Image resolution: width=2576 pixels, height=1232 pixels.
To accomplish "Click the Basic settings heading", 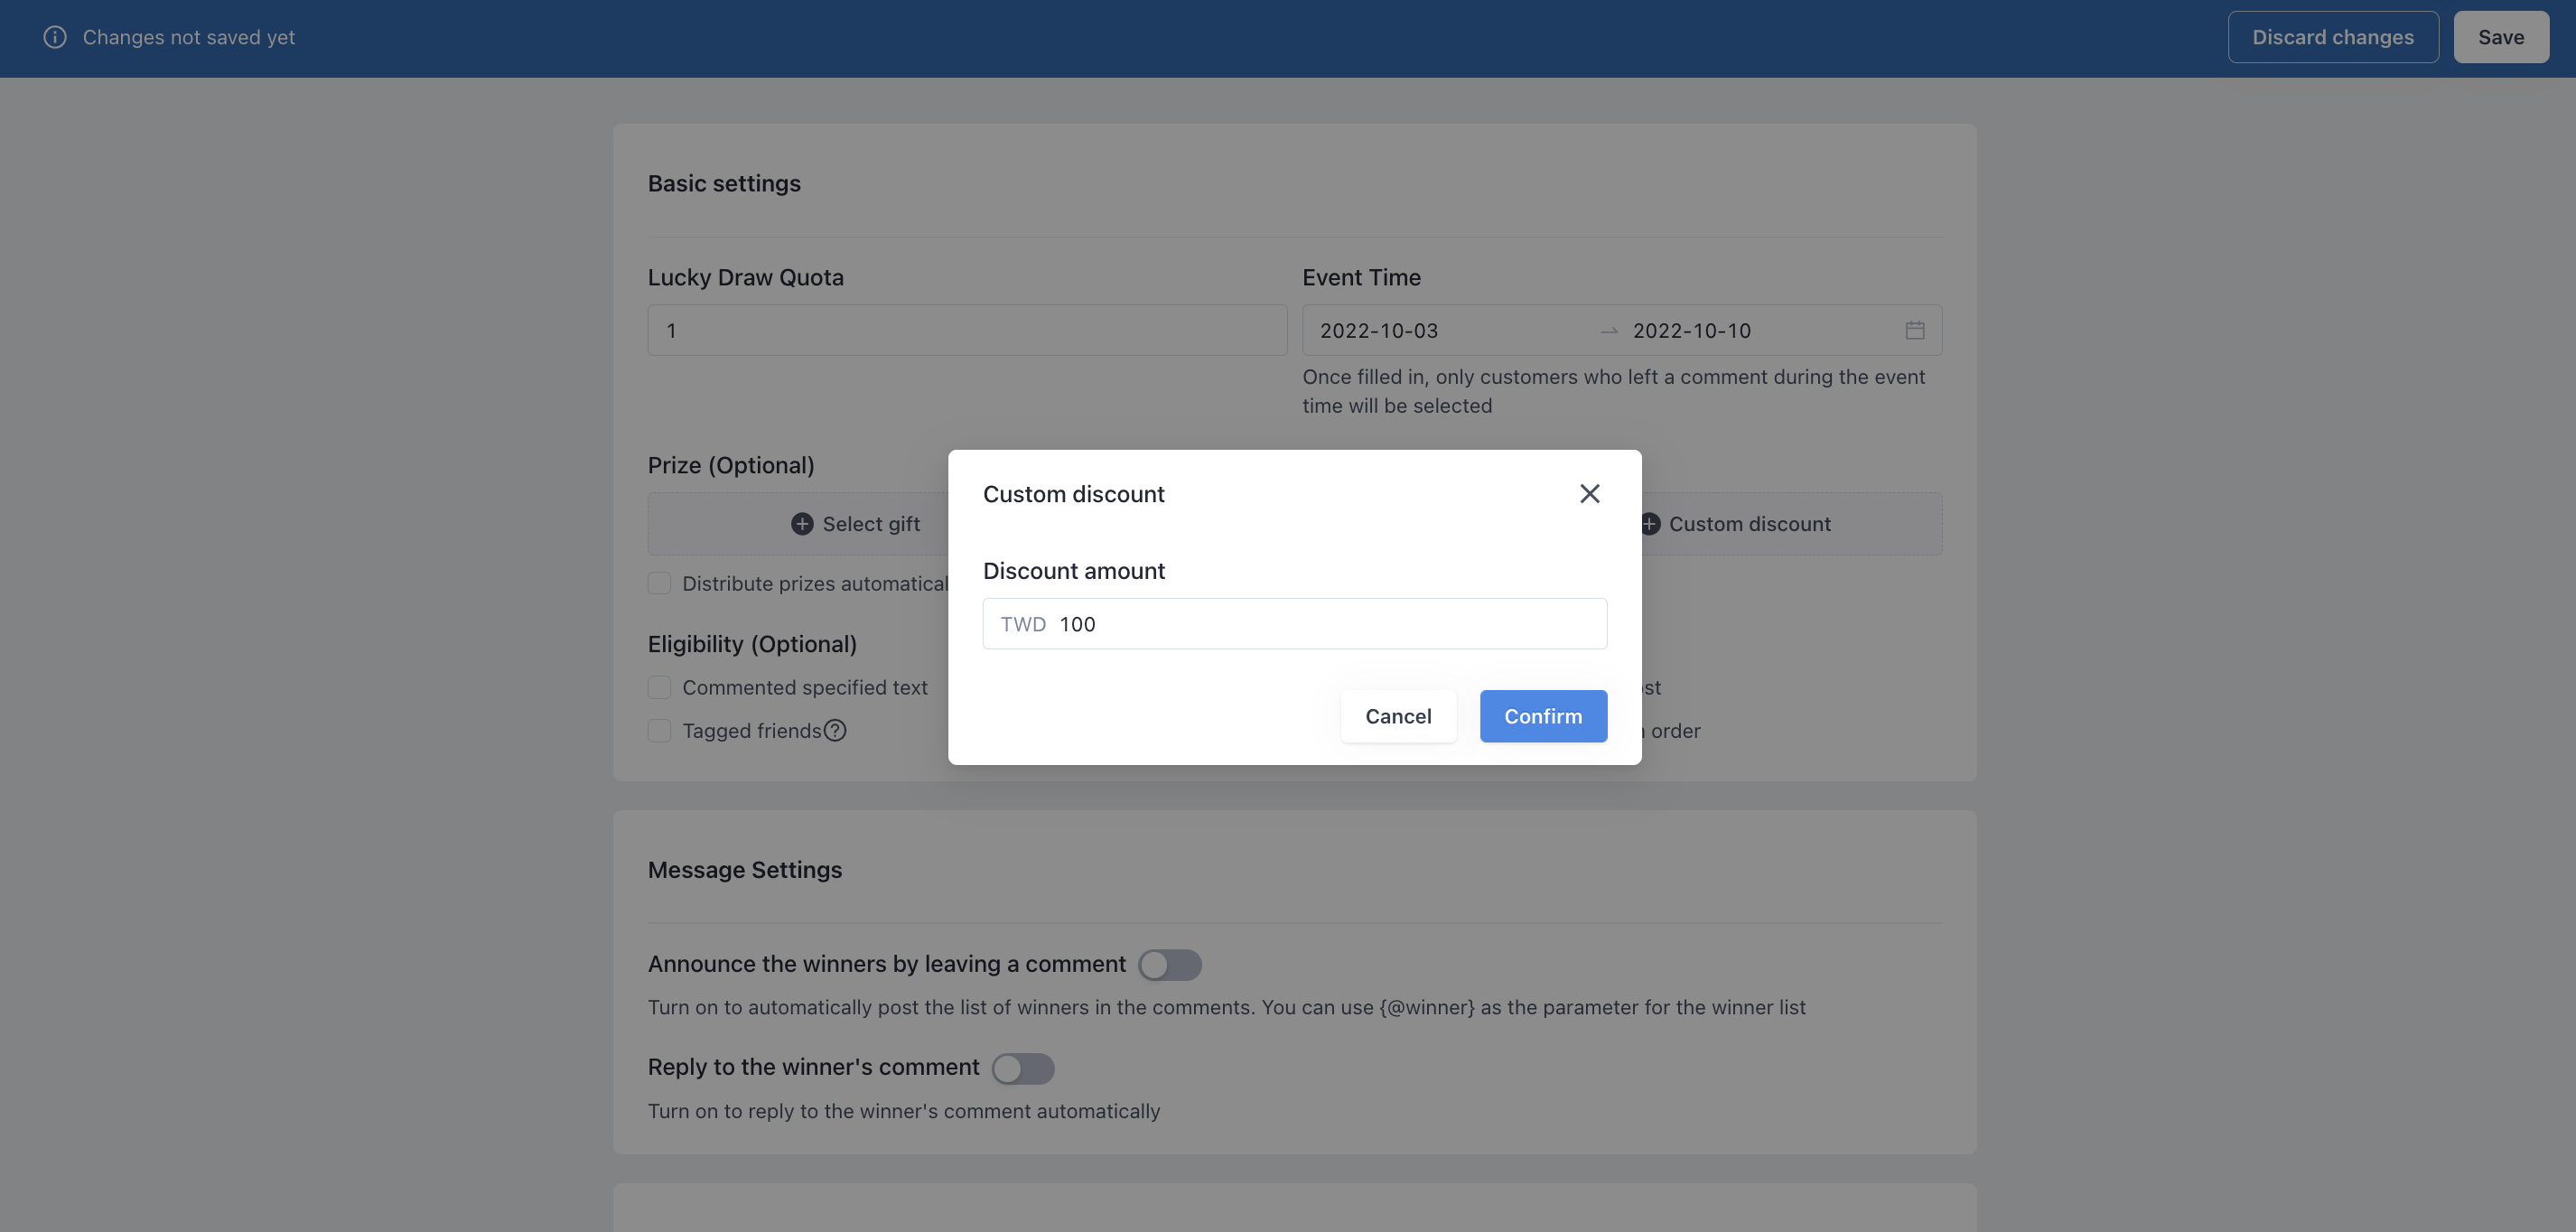I will point(724,183).
